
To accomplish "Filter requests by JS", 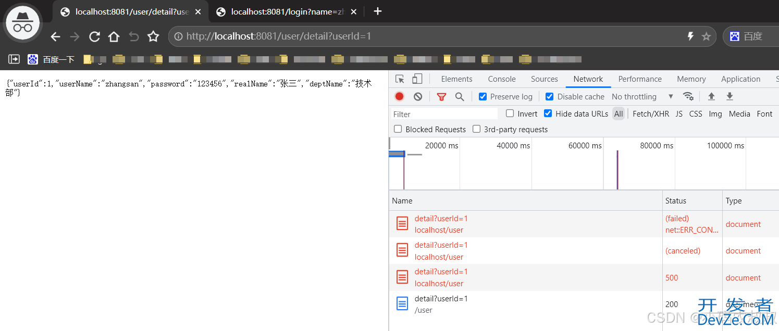I will (x=679, y=113).
